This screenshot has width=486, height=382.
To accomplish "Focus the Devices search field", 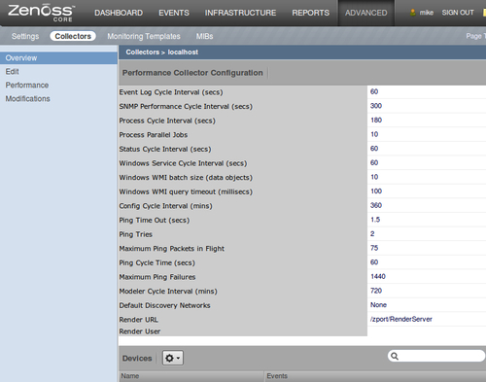I will click(436, 356).
